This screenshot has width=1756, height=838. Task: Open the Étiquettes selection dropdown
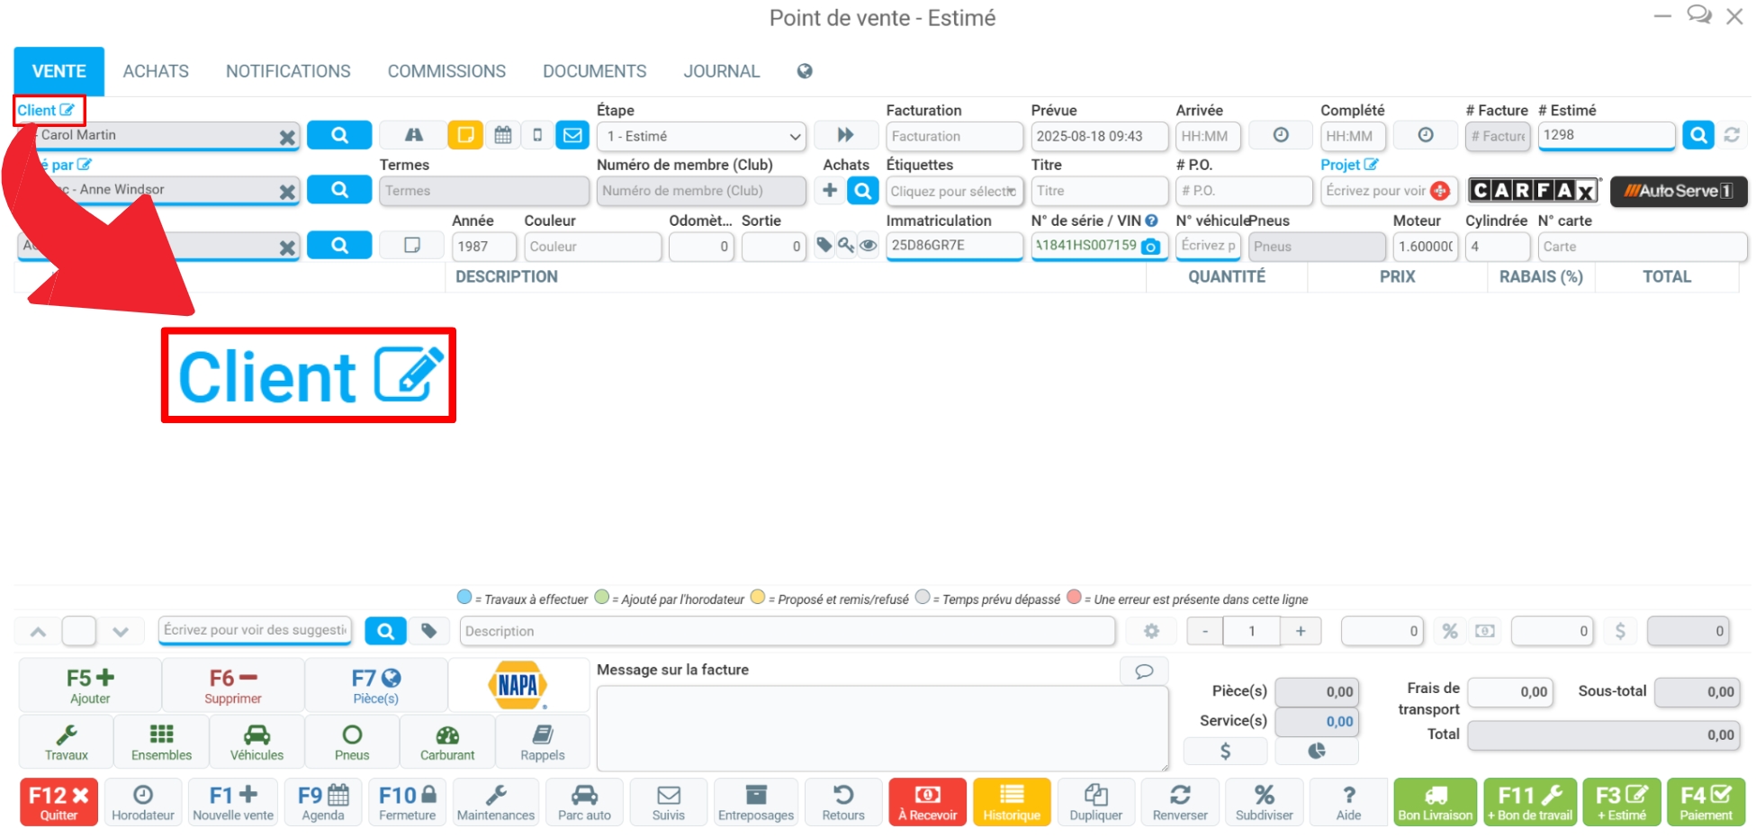pos(954,191)
